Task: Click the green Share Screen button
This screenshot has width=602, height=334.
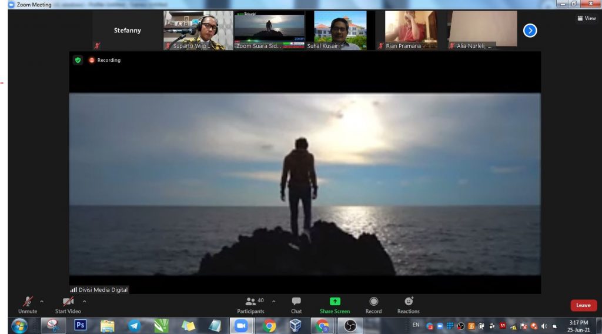Action: pos(335,304)
